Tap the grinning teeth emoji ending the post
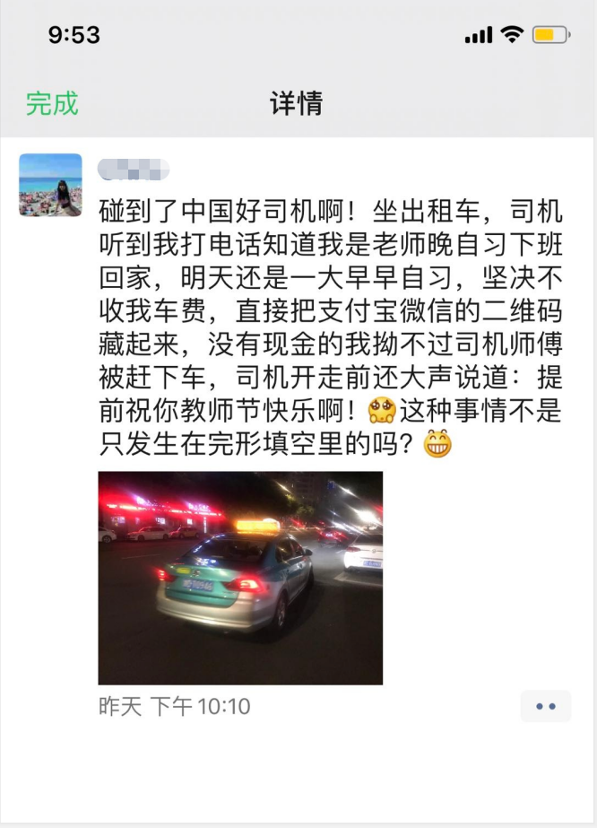The height and width of the screenshot is (828, 597). pyautogui.click(x=437, y=443)
